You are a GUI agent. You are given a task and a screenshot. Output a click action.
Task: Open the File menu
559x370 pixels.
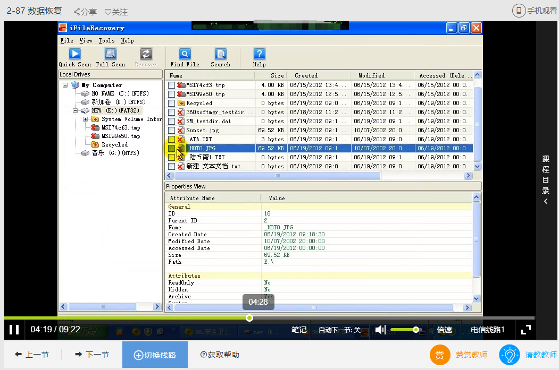(66, 40)
